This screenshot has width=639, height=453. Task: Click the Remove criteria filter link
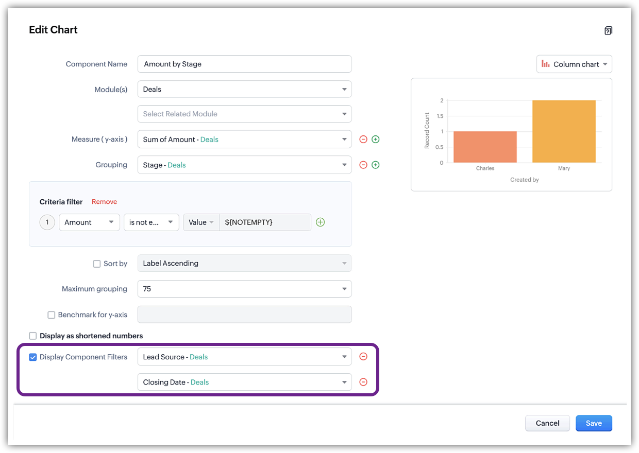pos(104,202)
